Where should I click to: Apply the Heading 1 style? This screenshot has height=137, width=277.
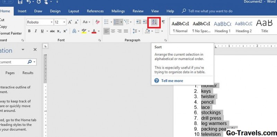click(x=222, y=26)
